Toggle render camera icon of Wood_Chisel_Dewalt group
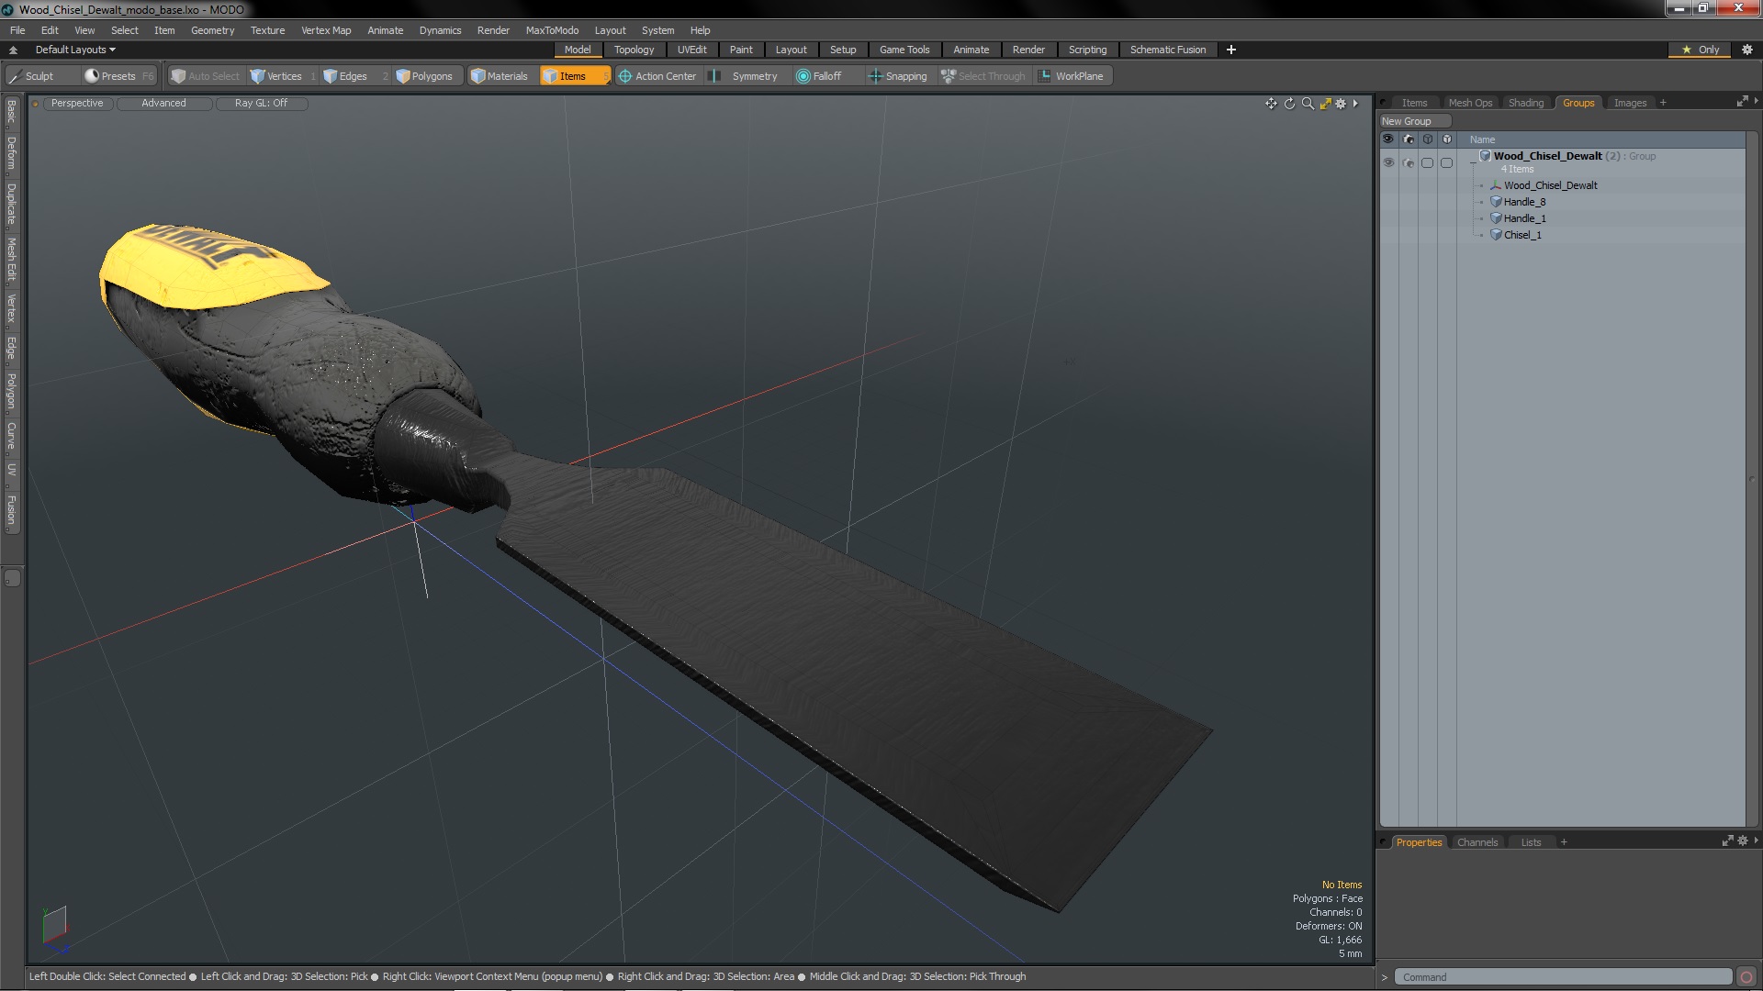This screenshot has width=1763, height=991. pos(1409,162)
